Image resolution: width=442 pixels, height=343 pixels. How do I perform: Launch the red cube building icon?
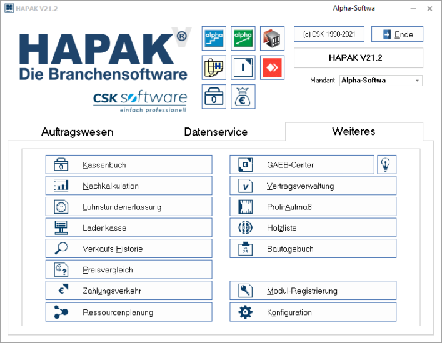pos(272,38)
